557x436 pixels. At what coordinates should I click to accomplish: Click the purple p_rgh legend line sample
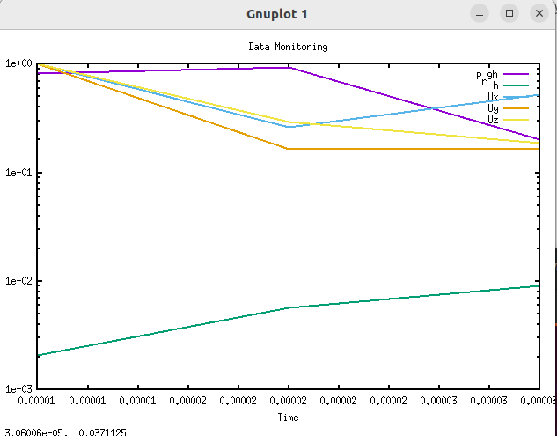516,75
